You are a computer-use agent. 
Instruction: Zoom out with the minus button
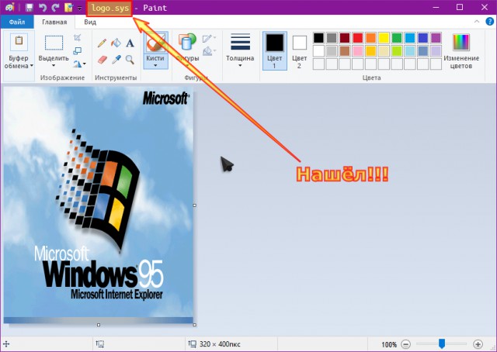[405, 344]
